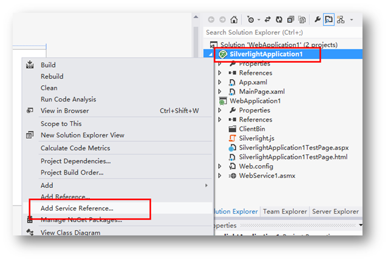Open the toolbar options overflow arrow
Image resolution: width=388 pixels, height=261 pixels.
click(352, 19)
